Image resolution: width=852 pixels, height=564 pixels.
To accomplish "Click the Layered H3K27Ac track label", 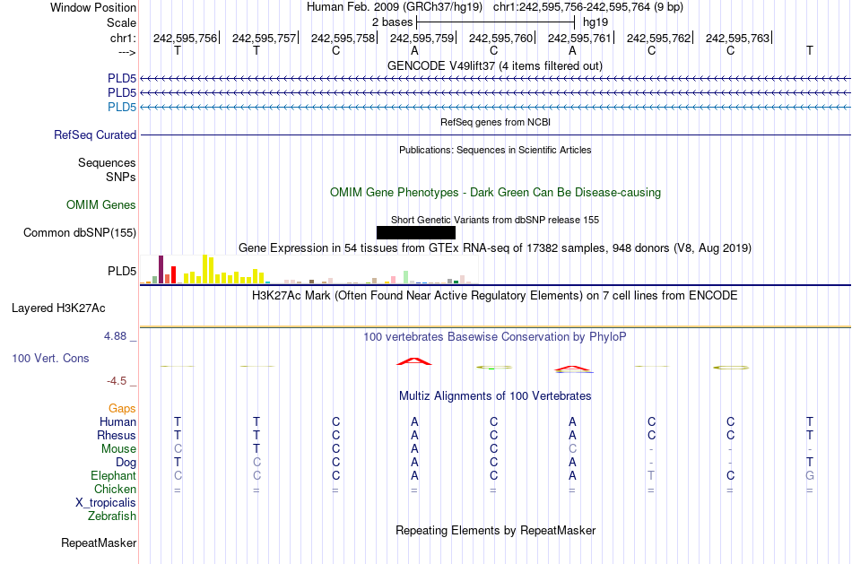I will click(58, 308).
